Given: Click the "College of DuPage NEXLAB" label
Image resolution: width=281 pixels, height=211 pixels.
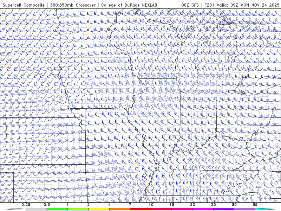Looking at the screenshot, I should (129, 5).
